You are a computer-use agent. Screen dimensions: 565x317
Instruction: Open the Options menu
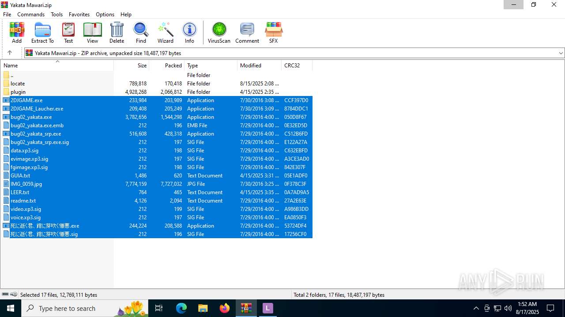(x=105, y=14)
